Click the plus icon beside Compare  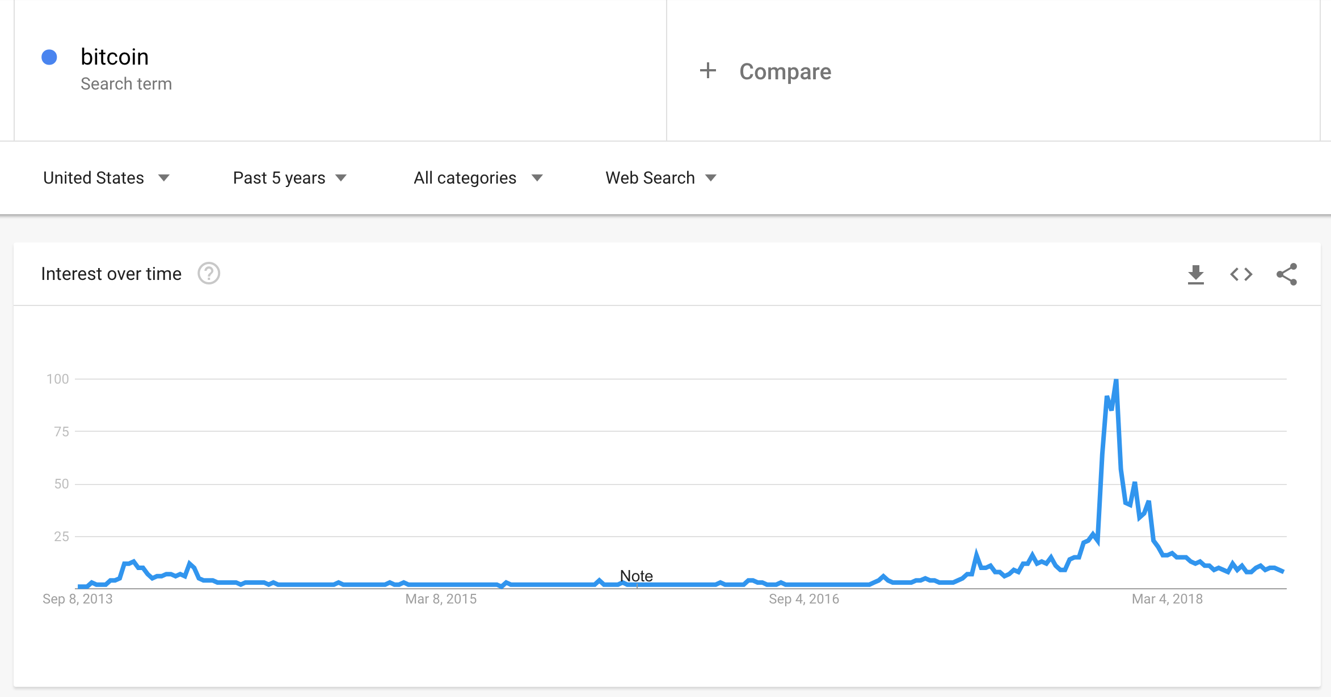point(707,71)
